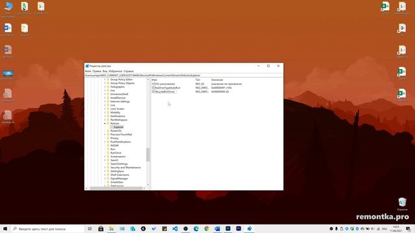Expand the Lock Screen key

pos(105,109)
